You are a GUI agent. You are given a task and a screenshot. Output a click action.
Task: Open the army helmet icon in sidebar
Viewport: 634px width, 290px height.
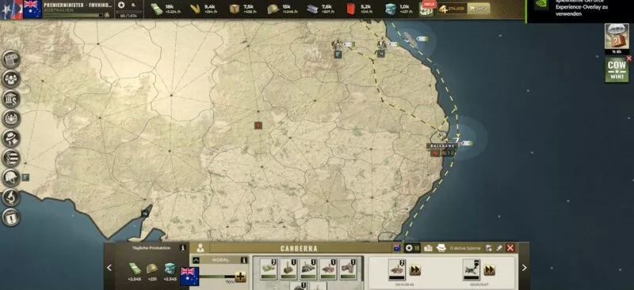pyautogui.click(x=11, y=178)
